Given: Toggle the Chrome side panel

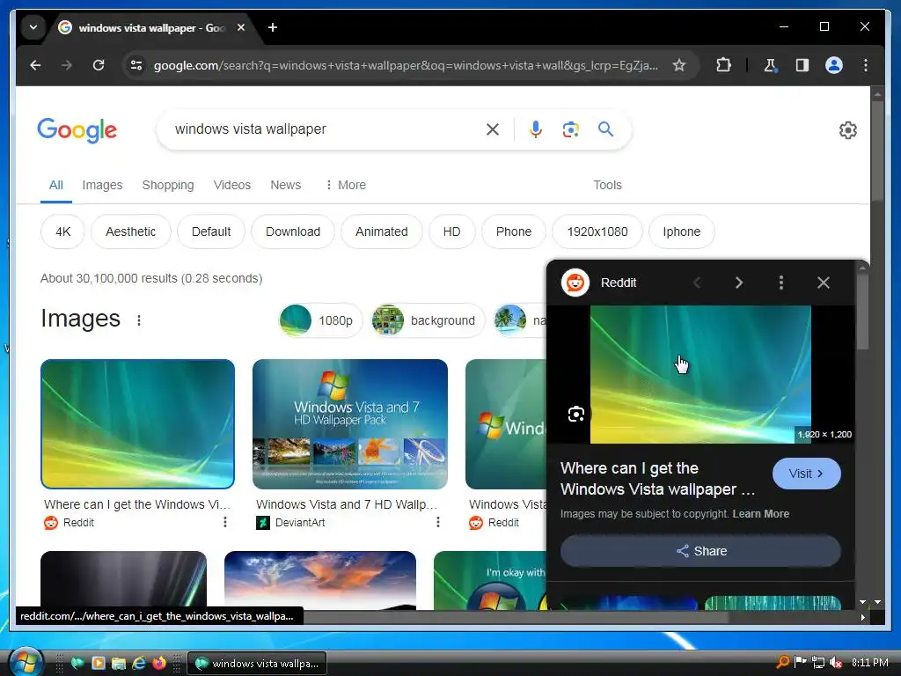Looking at the screenshot, I should click(802, 65).
